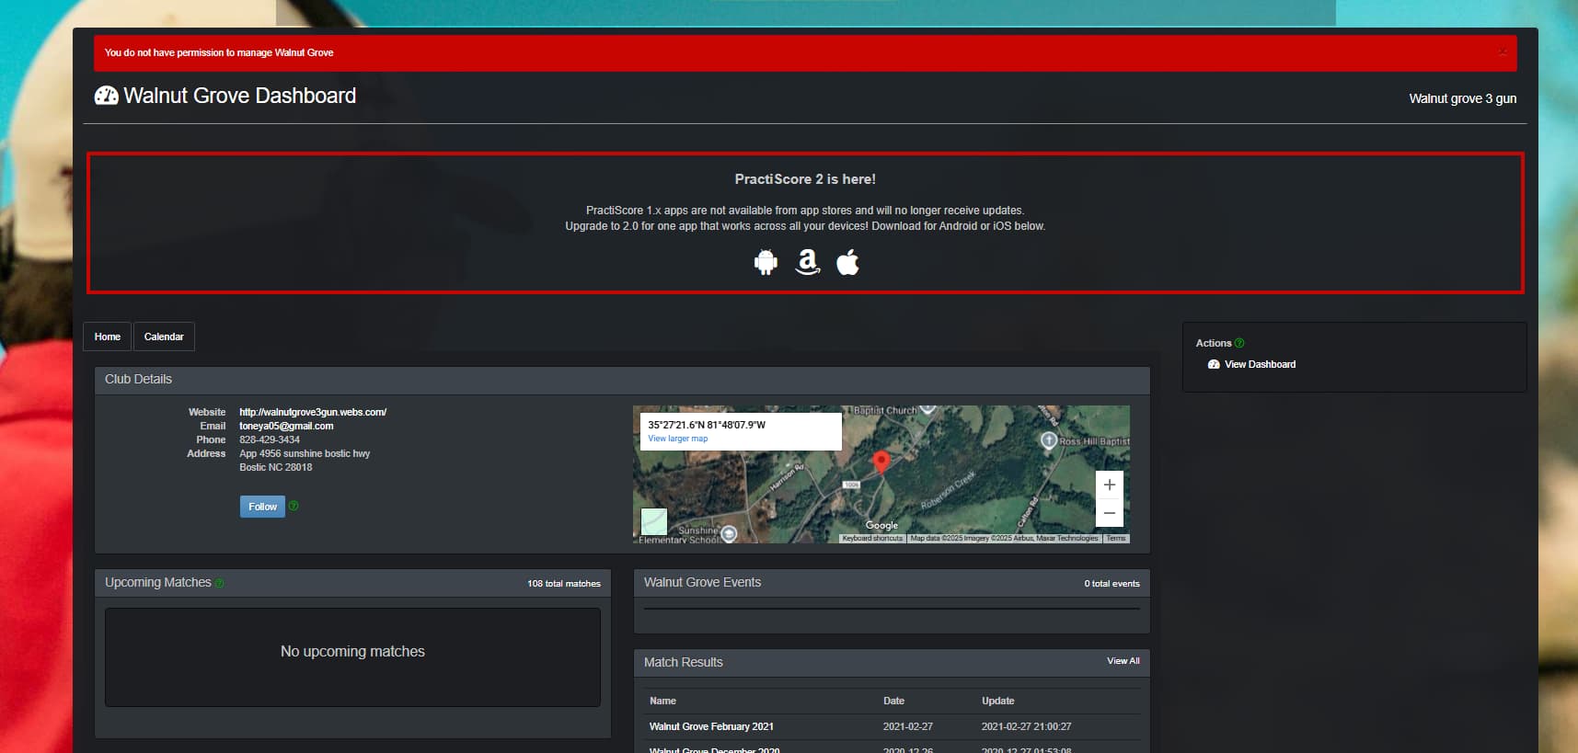Select the Home tab

[x=107, y=337]
